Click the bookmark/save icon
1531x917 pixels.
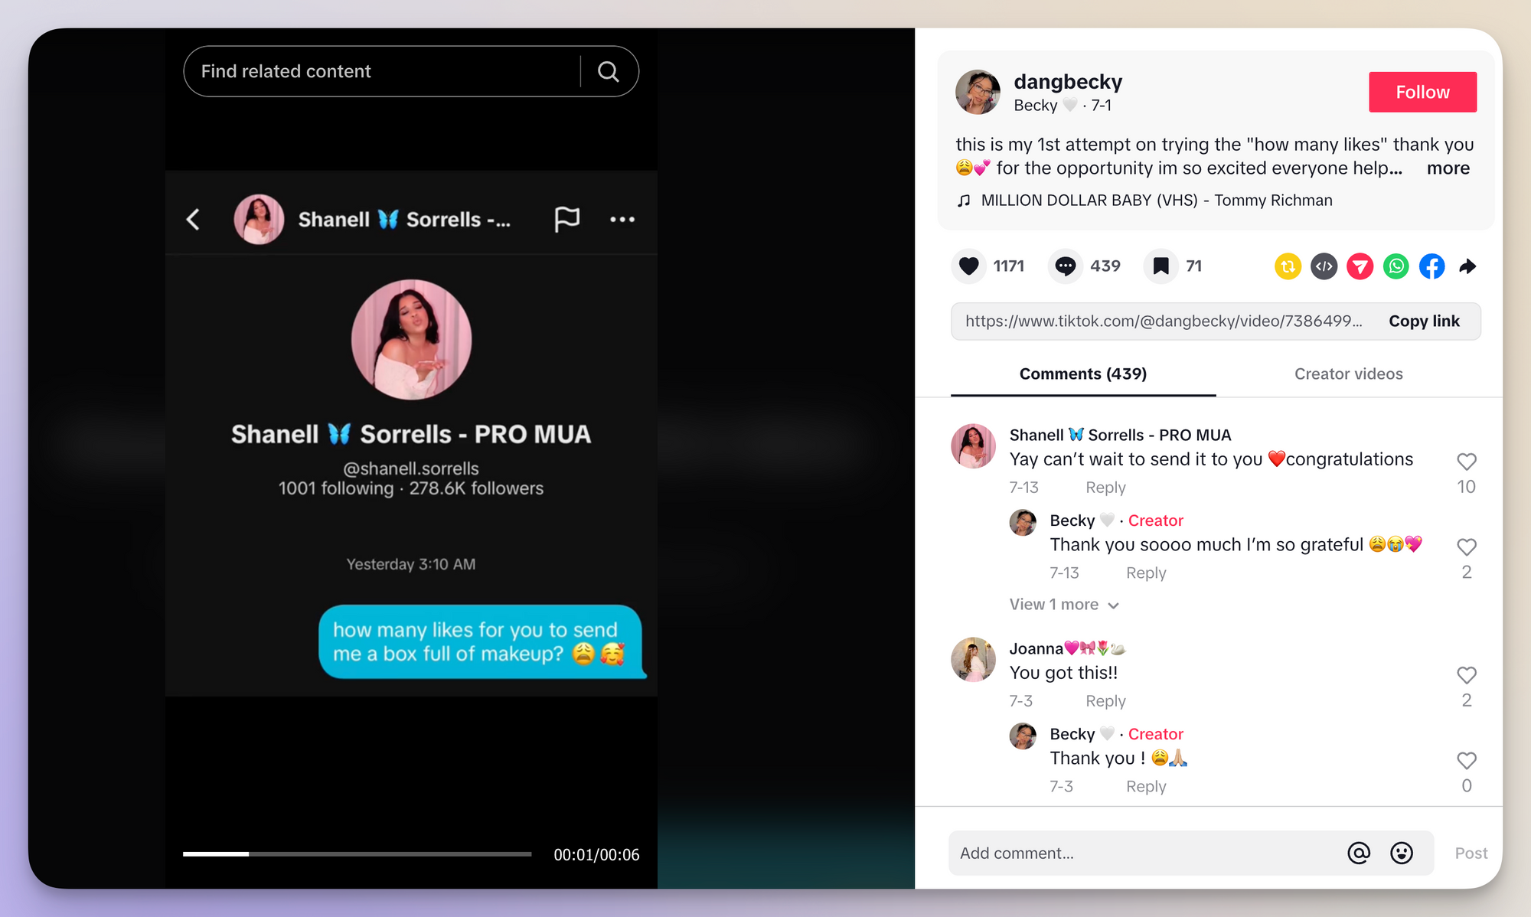(x=1159, y=266)
